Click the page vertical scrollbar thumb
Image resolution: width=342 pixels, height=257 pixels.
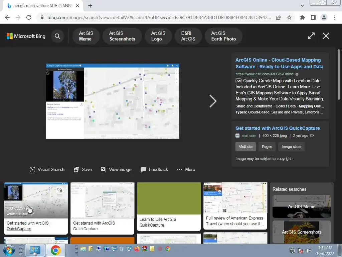pos(339,74)
